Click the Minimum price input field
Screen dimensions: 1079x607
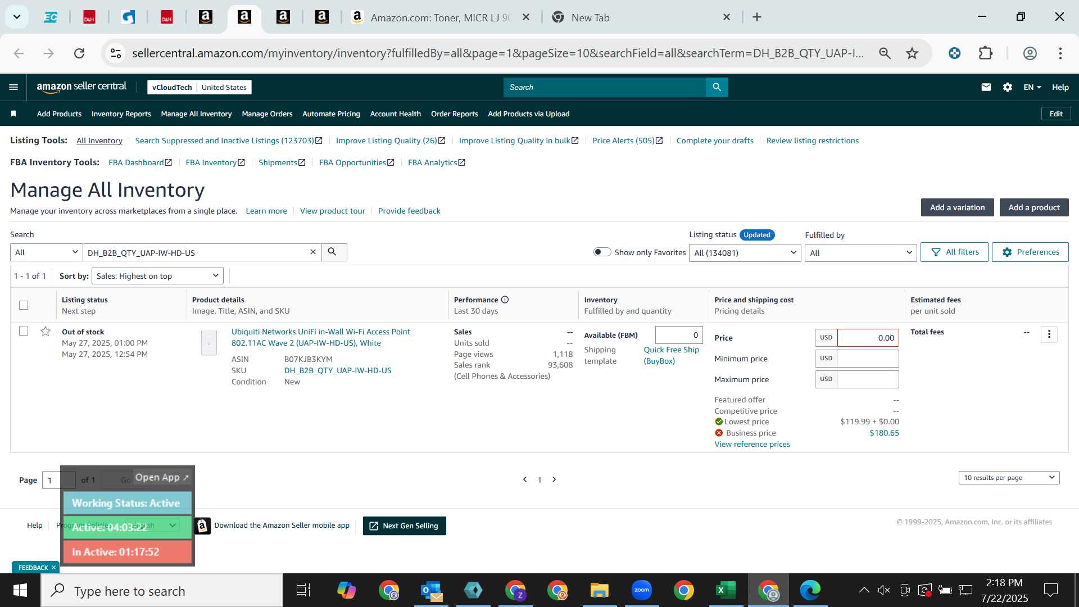coord(868,359)
